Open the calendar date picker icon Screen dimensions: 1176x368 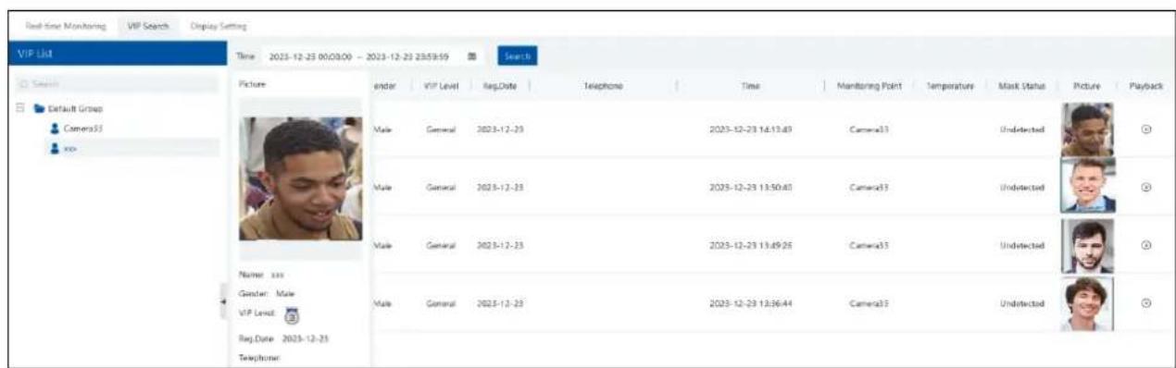[471, 56]
